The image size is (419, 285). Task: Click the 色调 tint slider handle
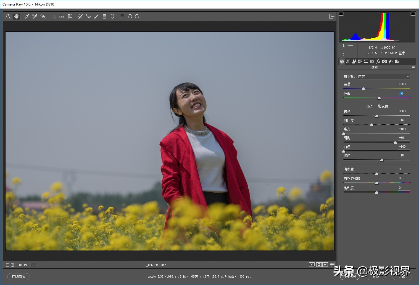tap(379, 98)
